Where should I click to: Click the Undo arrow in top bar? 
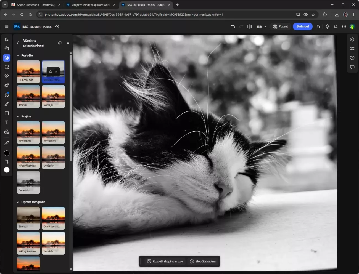tap(233, 26)
